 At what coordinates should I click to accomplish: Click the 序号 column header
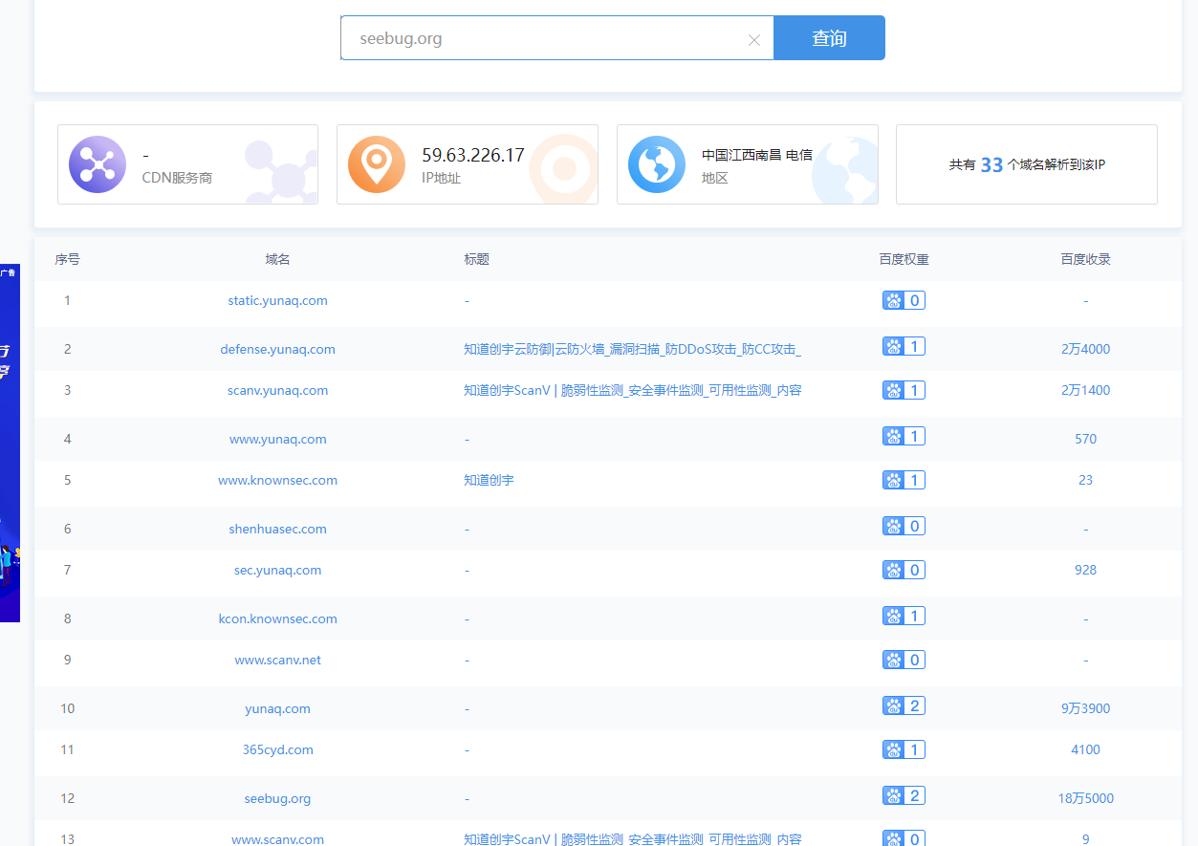click(x=67, y=259)
